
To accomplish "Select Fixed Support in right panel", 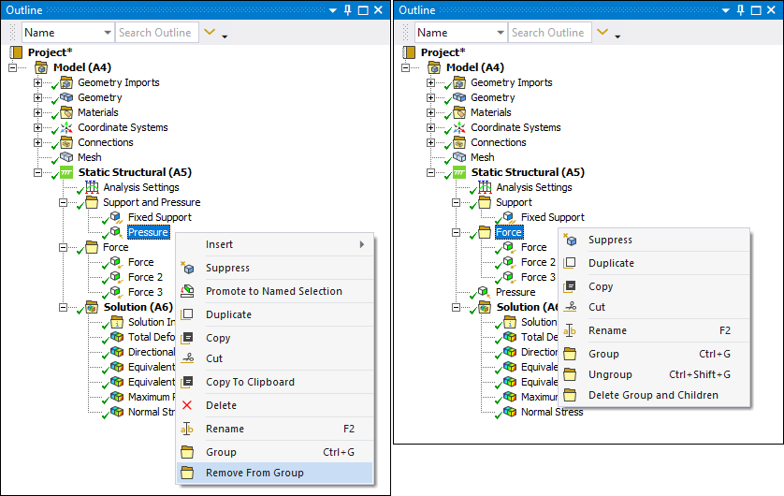I will tap(553, 217).
